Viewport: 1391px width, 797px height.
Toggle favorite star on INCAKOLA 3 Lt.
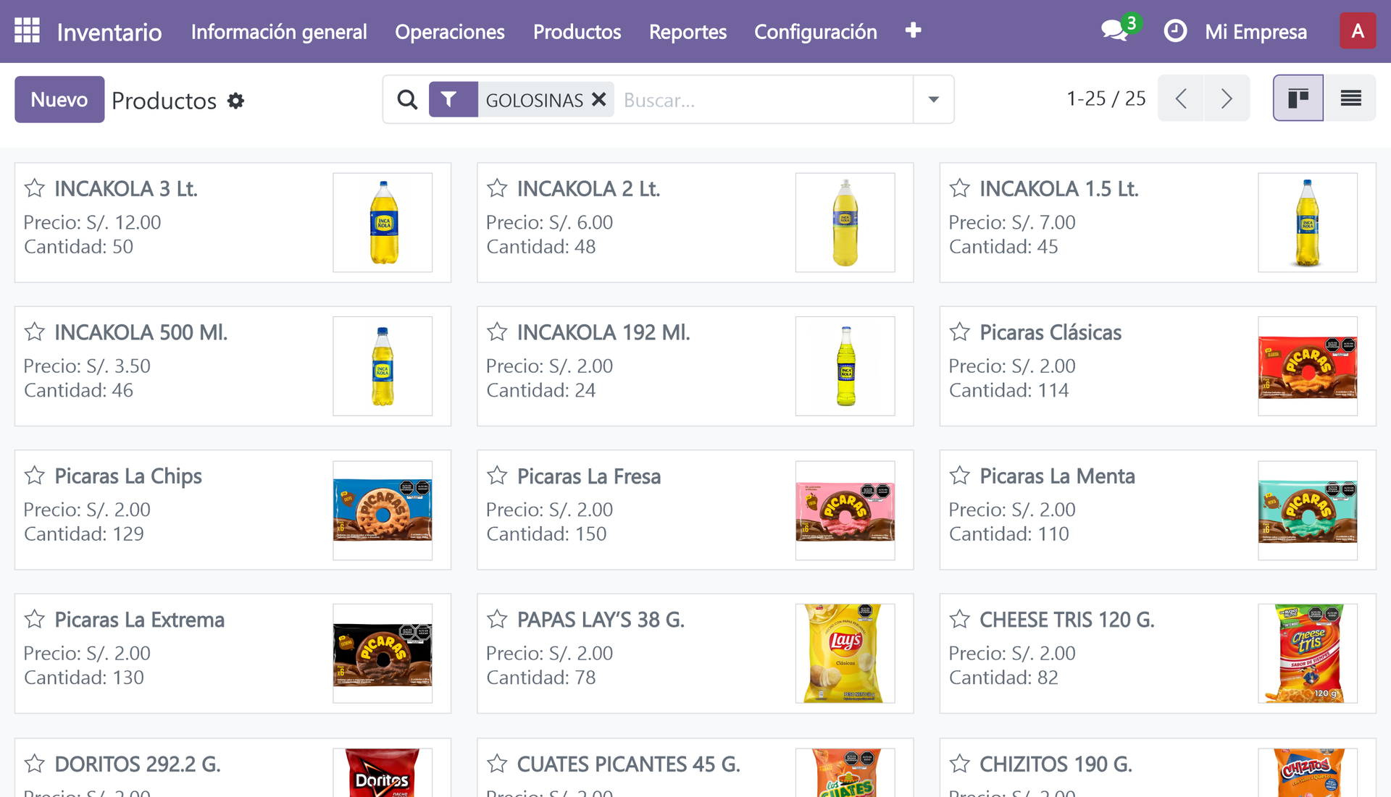pos(34,188)
